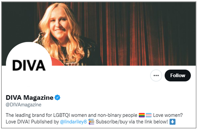Click the "Subscribe/buy via the link below!" text
Image resolution: width=198 pixels, height=130 pixels.
[132, 122]
